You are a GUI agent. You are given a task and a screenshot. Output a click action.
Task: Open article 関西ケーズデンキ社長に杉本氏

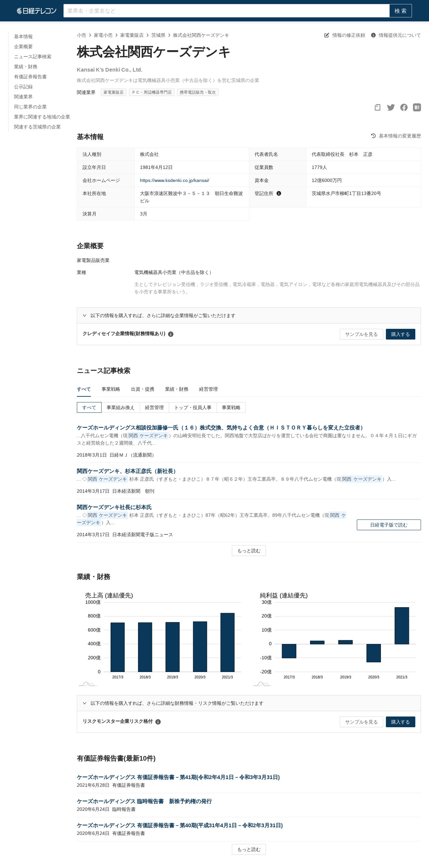point(114,507)
